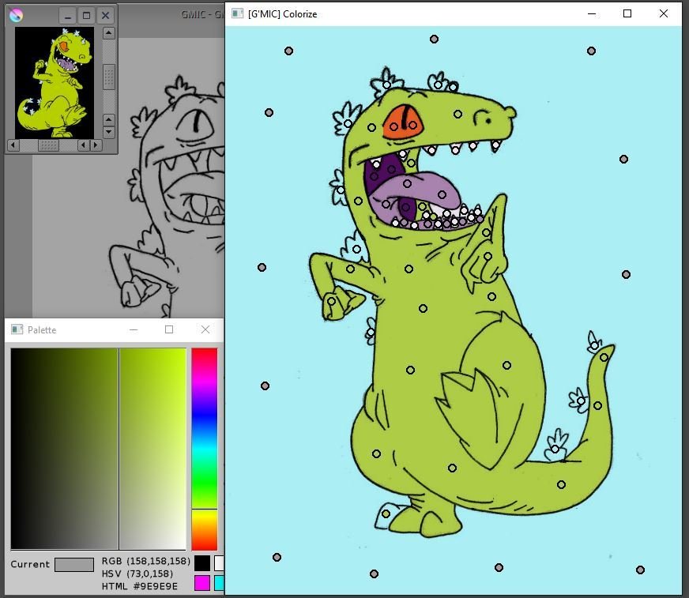The image size is (689, 598).
Task: Click the HTML #9E9E9E value text
Action: point(140,586)
